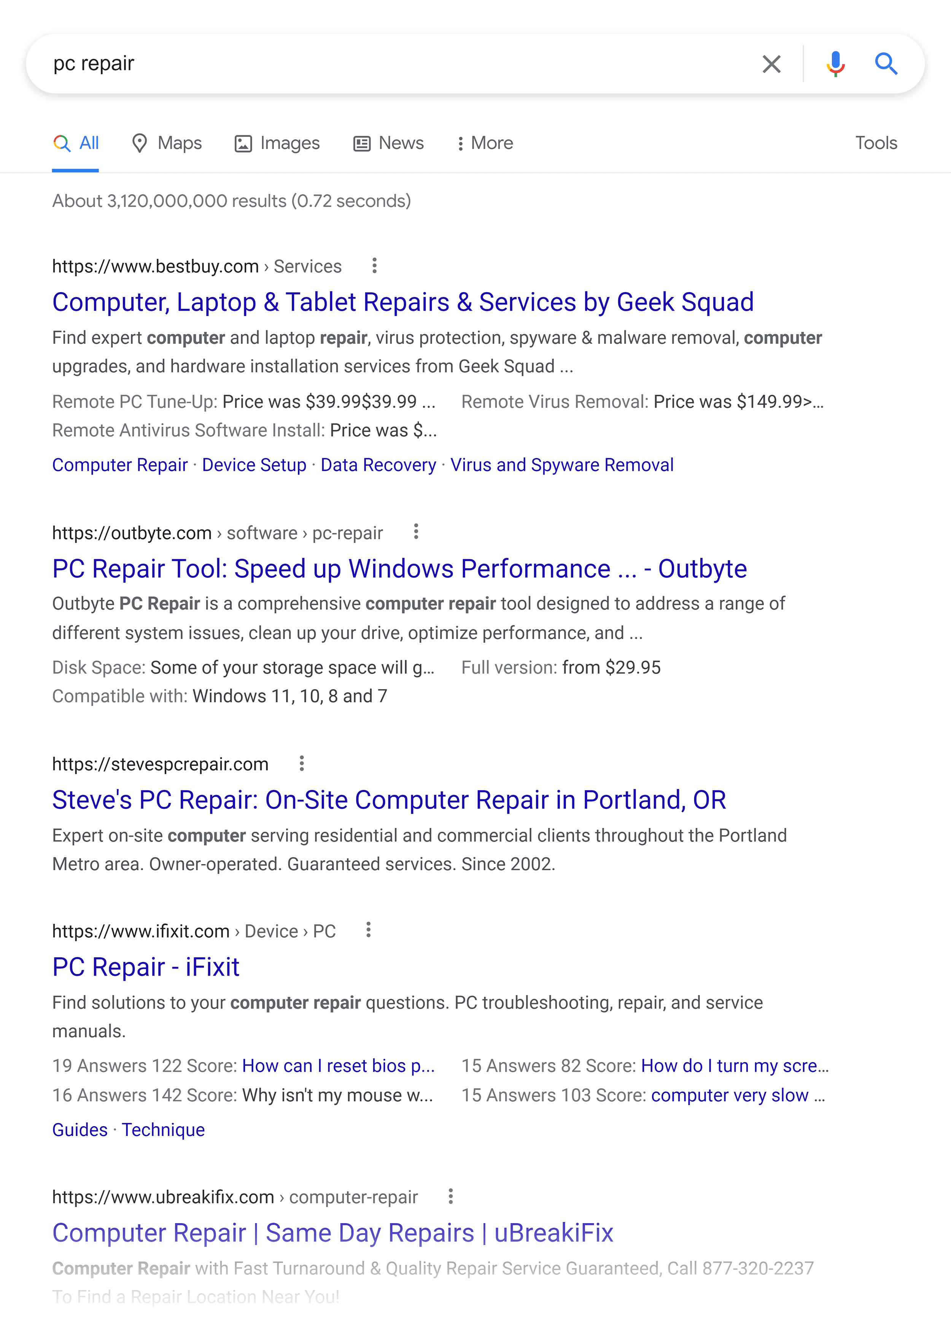Open the Geek Squad Repairs & Services result
This screenshot has width=951, height=1325.
click(x=403, y=302)
